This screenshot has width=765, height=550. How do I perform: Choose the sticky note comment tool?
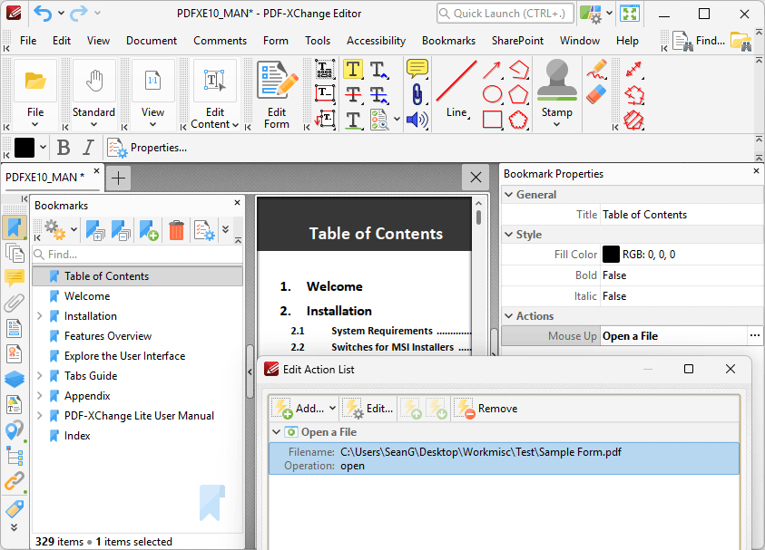pyautogui.click(x=417, y=69)
